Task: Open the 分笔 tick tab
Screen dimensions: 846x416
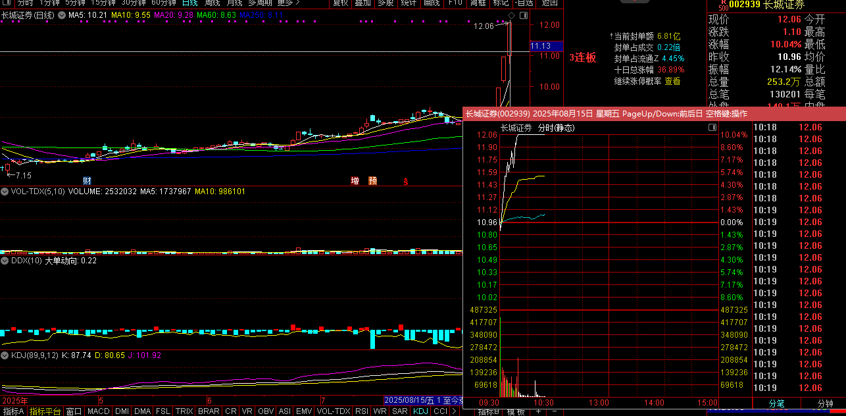Action: (776, 403)
